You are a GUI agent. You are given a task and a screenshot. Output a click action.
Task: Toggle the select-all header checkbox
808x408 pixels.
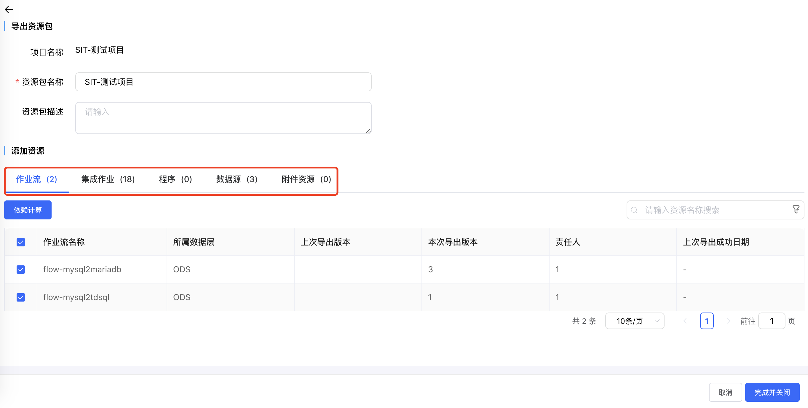coord(21,242)
